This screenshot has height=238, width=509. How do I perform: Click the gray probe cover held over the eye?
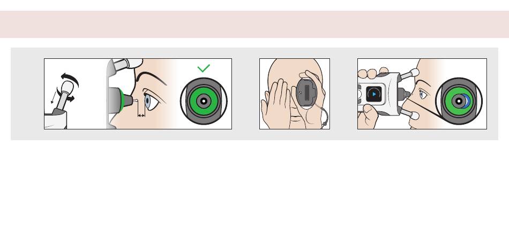pos(306,93)
